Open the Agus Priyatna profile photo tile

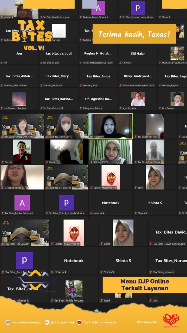click(x=138, y=99)
